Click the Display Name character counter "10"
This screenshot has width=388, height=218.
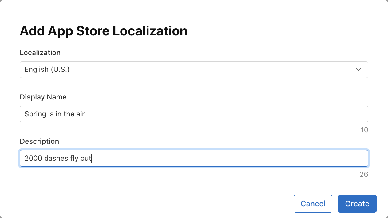(364, 130)
